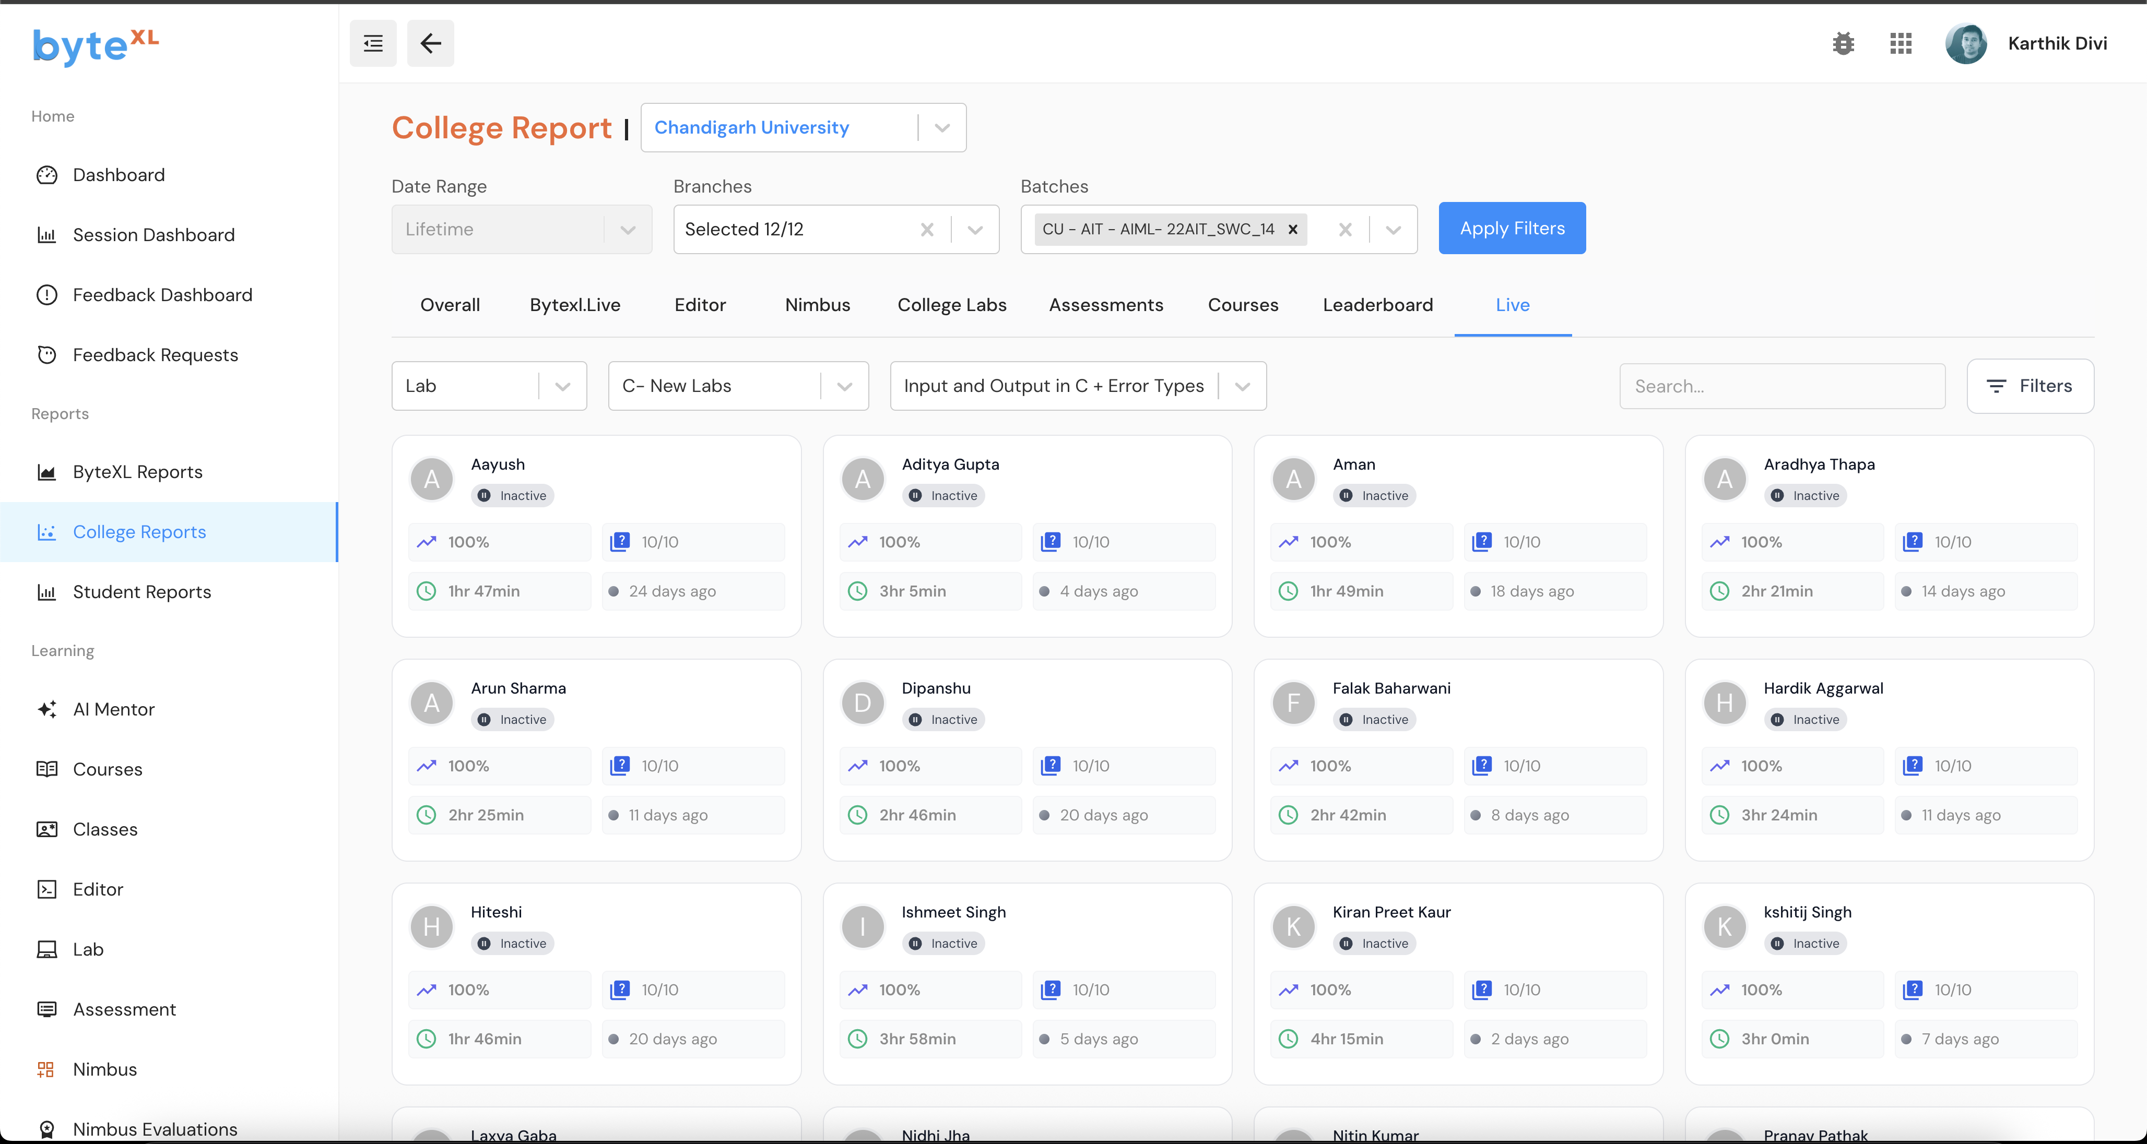
Task: Switch to the Leaderboard tab
Action: tap(1377, 305)
